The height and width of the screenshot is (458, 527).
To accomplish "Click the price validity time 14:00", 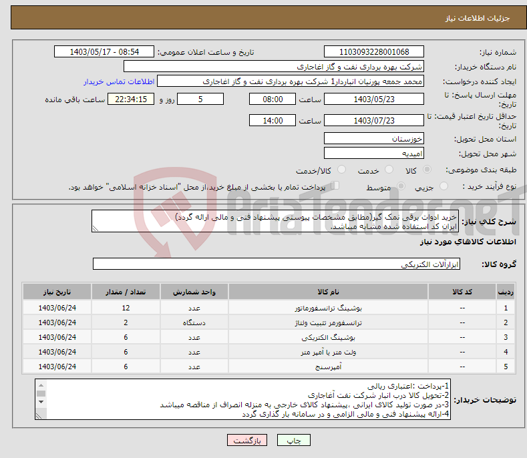I will click(273, 120).
